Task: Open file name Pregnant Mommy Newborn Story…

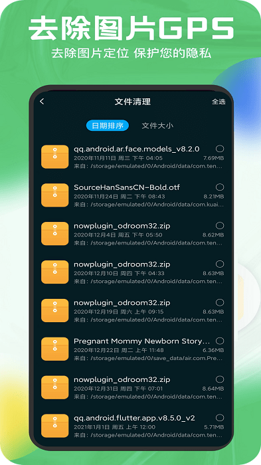Action: pos(141,341)
